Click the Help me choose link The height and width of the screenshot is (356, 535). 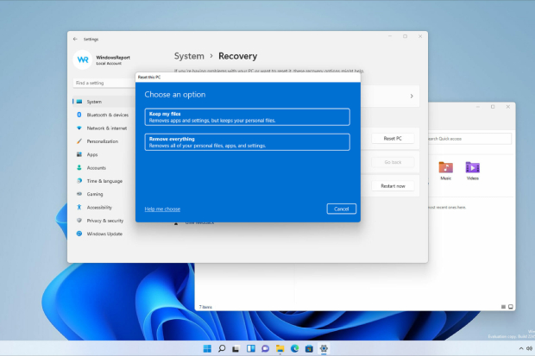point(162,209)
